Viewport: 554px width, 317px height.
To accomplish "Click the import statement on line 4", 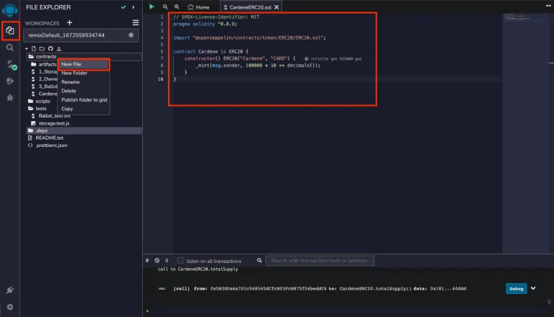I will pos(250,37).
